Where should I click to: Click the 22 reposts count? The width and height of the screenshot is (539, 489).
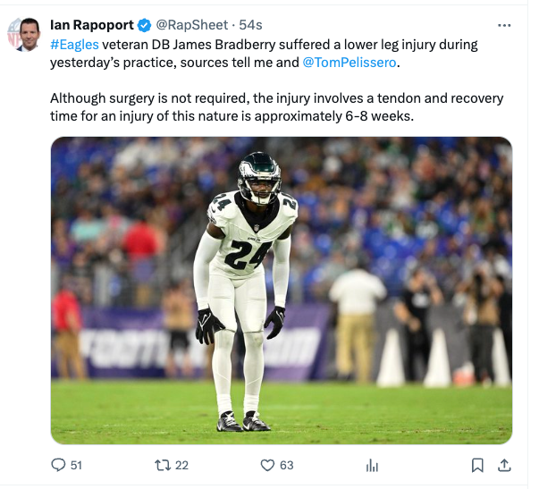click(x=181, y=466)
